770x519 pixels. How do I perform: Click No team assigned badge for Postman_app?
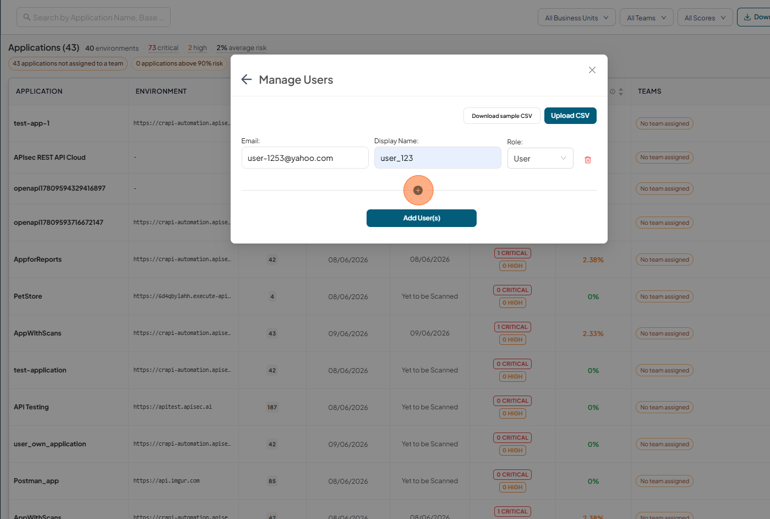click(x=664, y=481)
